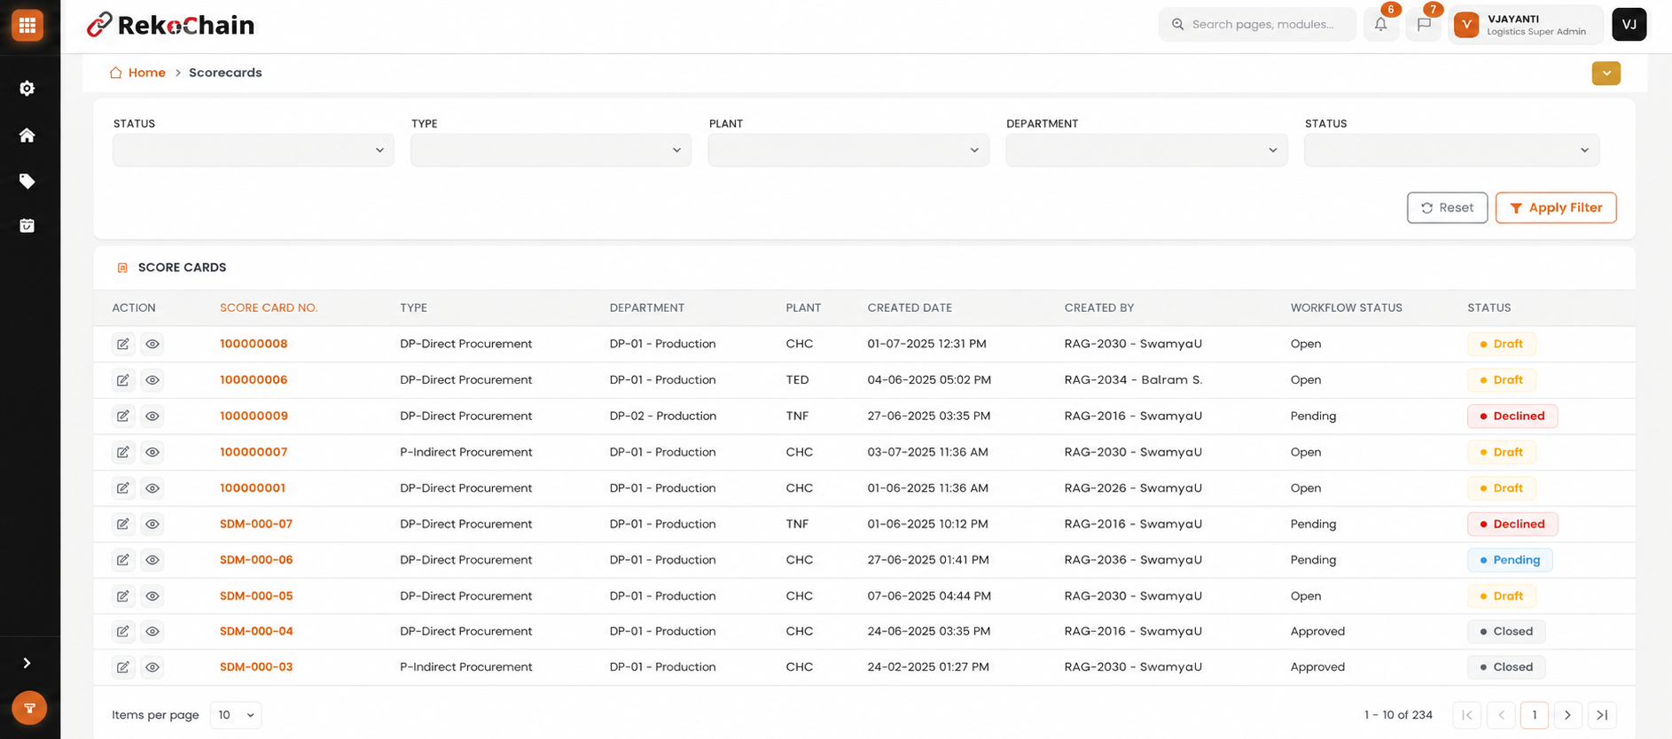
Task: Click the Created Date column header
Action: point(910,307)
